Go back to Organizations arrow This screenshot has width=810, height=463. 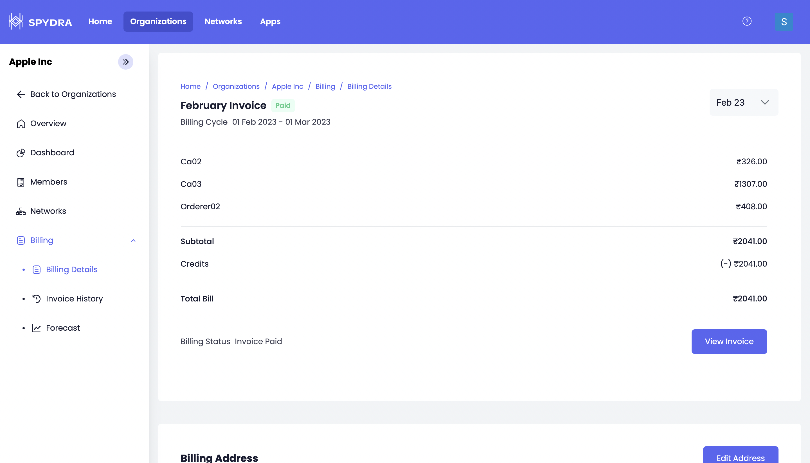coord(21,94)
